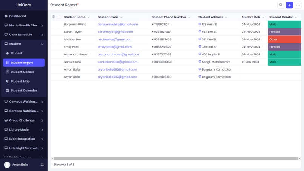
Task: Open Student Calendar view
Action: pyautogui.click(x=24, y=91)
